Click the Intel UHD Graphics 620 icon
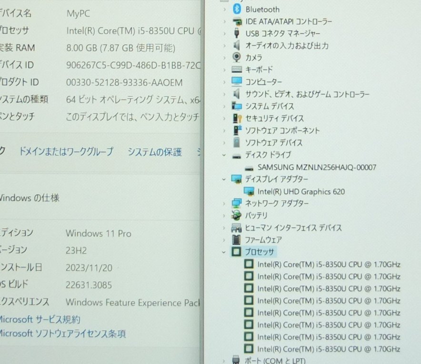Screen dimensions: 421x364 click(x=249, y=191)
